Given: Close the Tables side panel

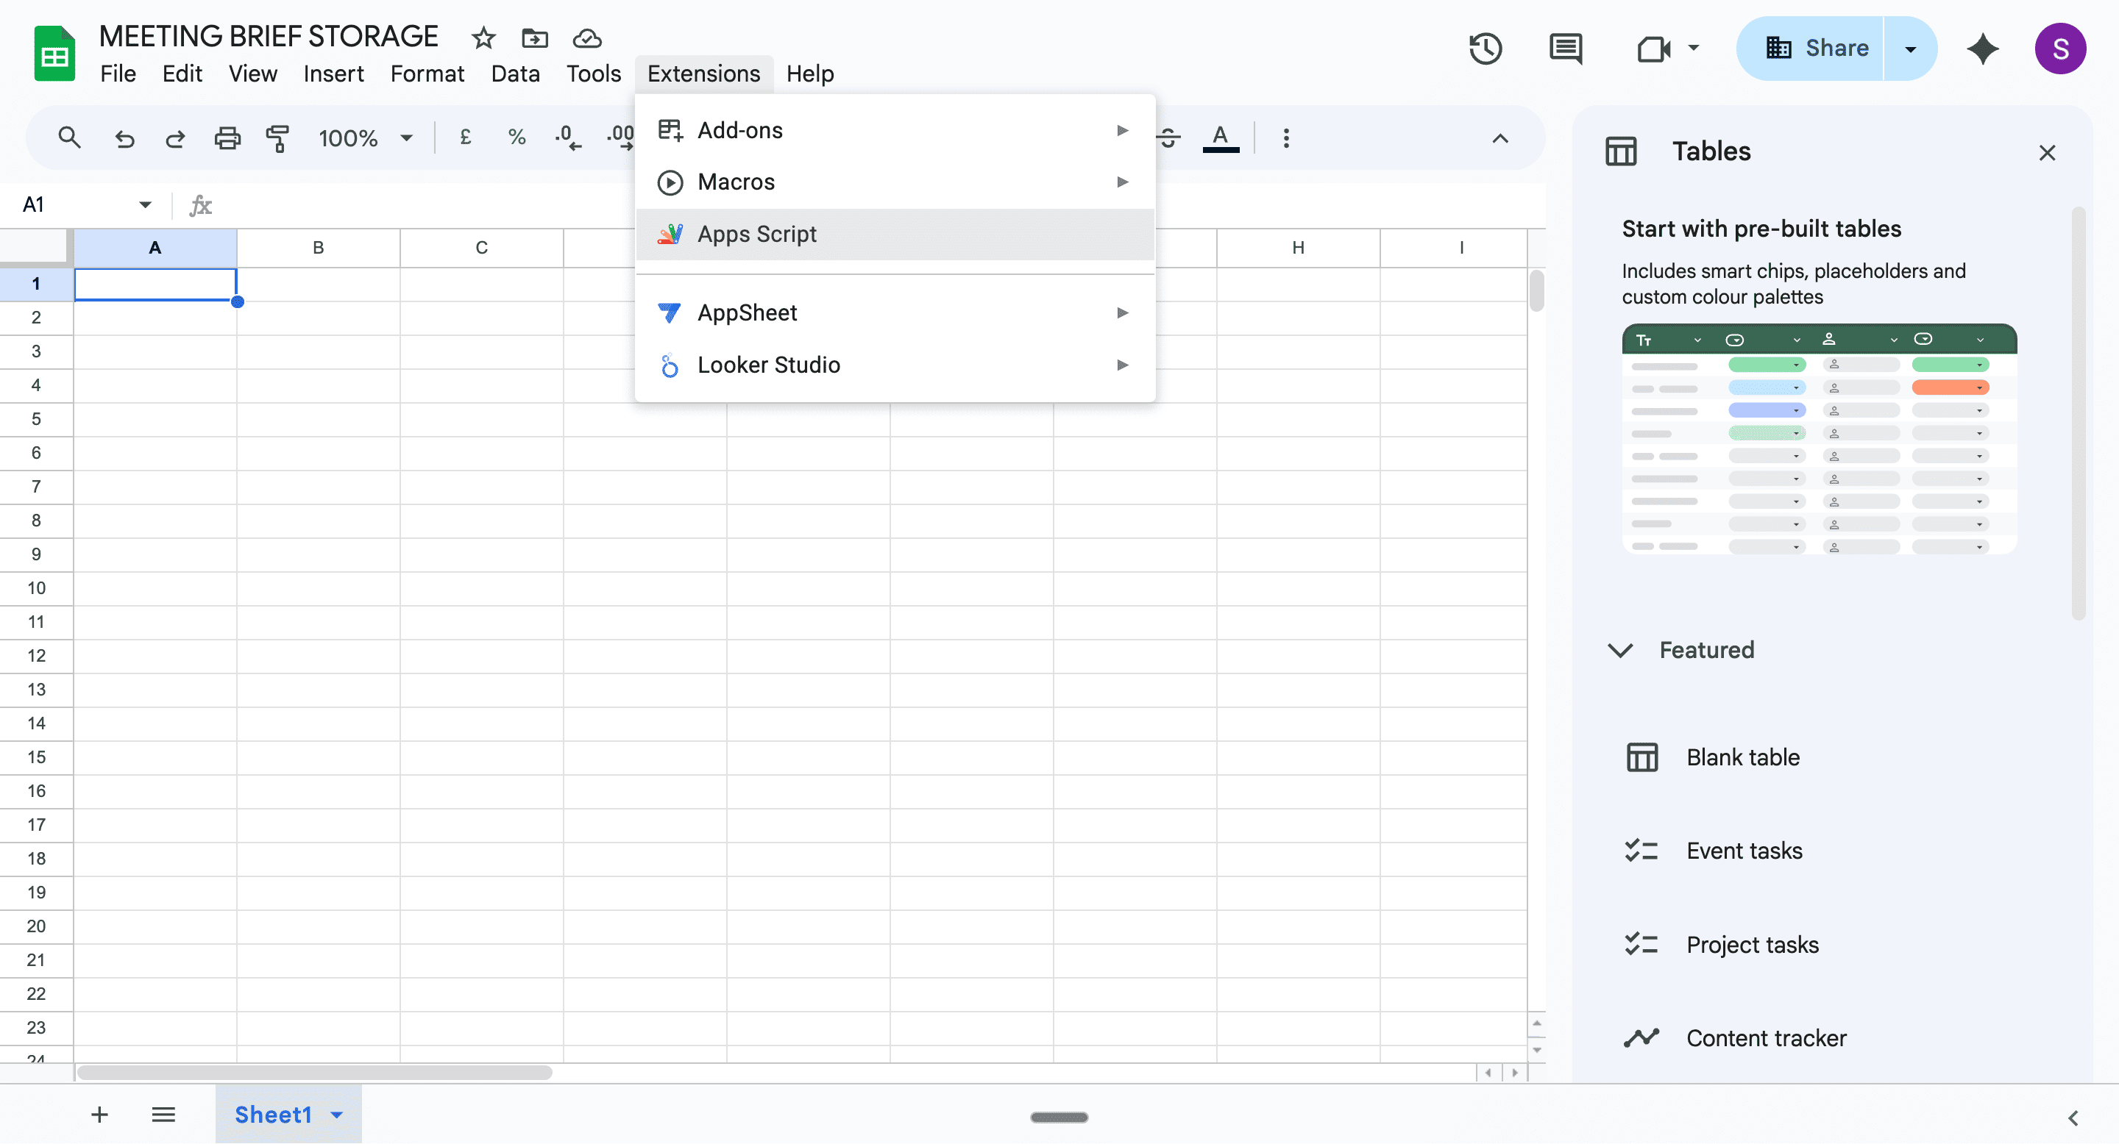Looking at the screenshot, I should (x=2047, y=153).
